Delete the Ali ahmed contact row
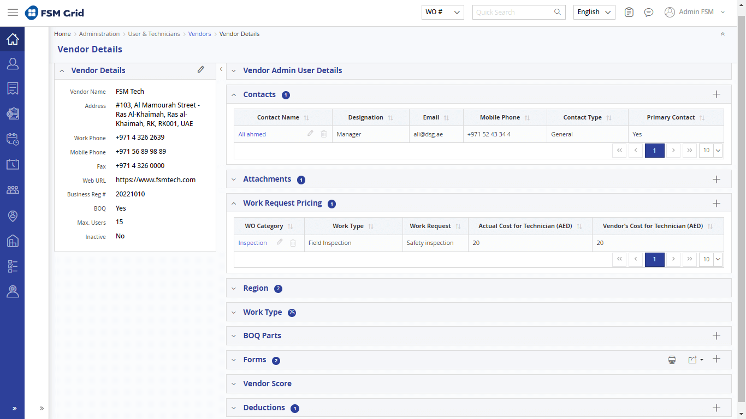Image resolution: width=746 pixels, height=419 pixels. click(x=324, y=134)
